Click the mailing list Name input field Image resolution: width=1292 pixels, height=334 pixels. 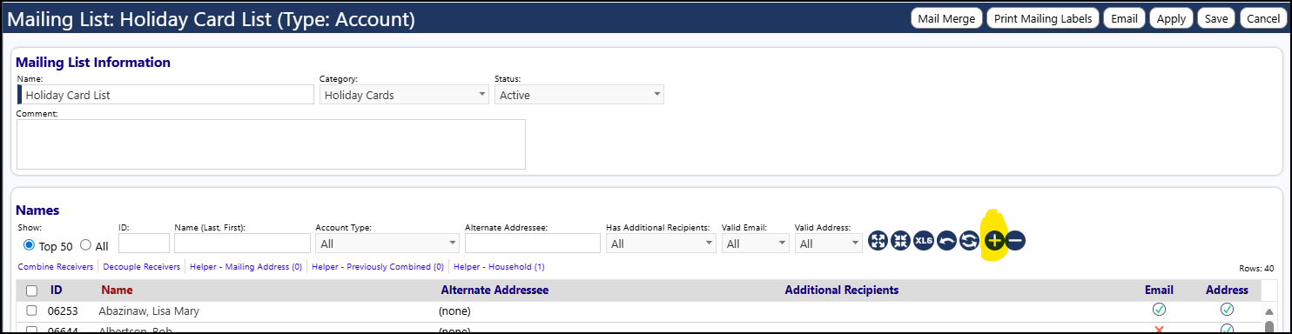click(x=165, y=95)
